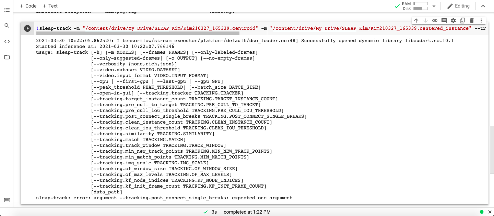Add a comment to the cell
494x216 pixels.
444,21
